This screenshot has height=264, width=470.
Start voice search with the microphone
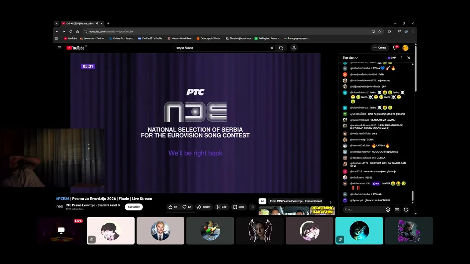294,48
